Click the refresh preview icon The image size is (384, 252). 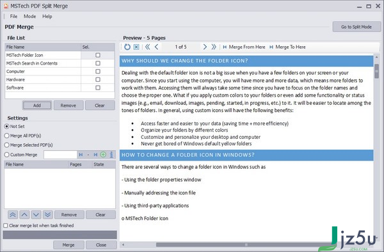click(127, 47)
